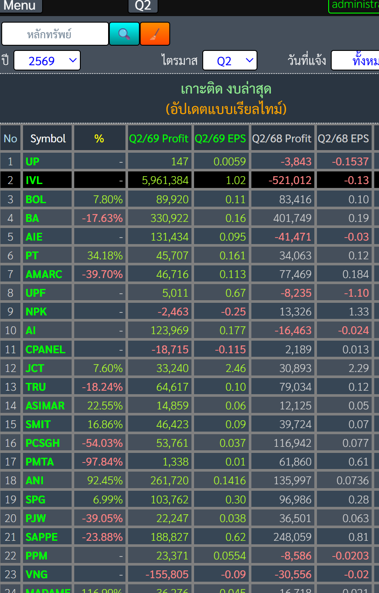Image resolution: width=379 pixels, height=593 pixels.
Task: Click the 2.46 EPS cell for JCT
Action: click(x=221, y=368)
